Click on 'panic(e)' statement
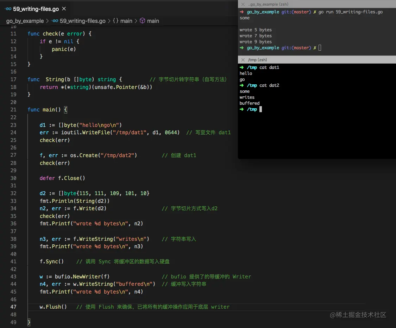 tap(64, 49)
